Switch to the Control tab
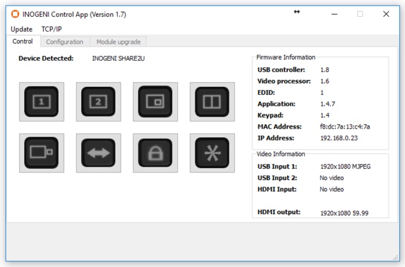This screenshot has height=267, width=405. point(23,41)
